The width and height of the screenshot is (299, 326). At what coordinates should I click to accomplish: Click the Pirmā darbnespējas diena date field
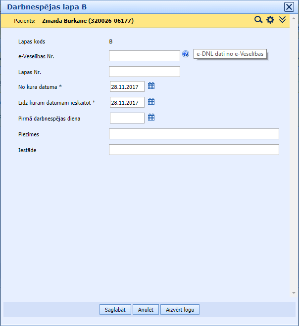tap(127, 118)
